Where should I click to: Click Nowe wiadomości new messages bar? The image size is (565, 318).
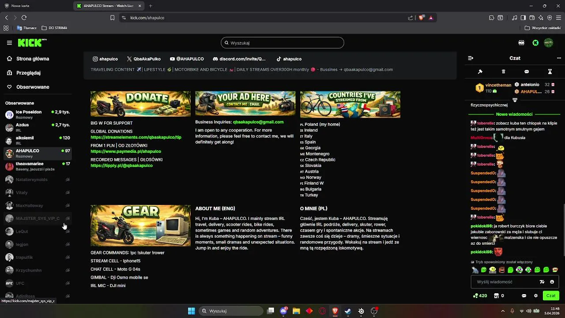(515, 114)
